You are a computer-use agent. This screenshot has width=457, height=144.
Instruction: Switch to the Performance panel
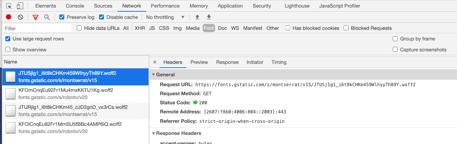(x=165, y=6)
